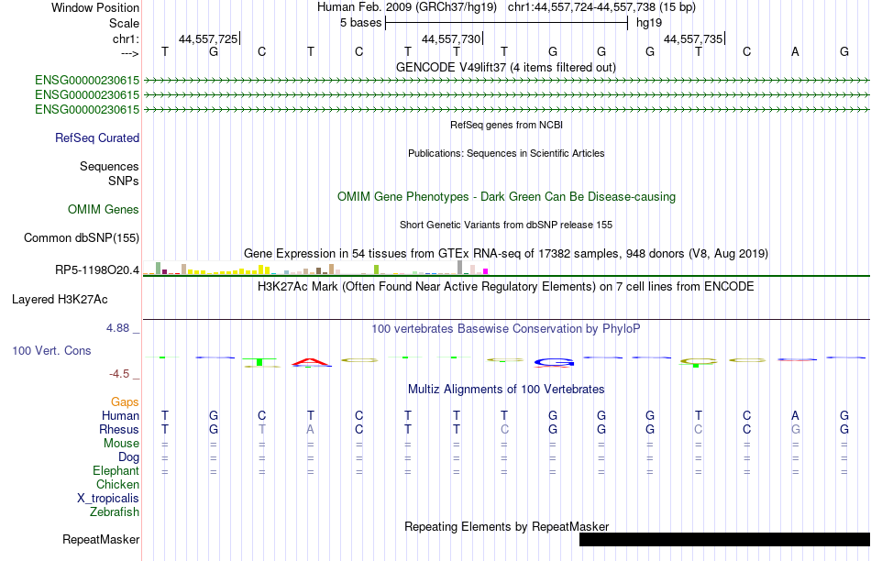Open Repeating Elements by RepeatMasker title

click(506, 526)
